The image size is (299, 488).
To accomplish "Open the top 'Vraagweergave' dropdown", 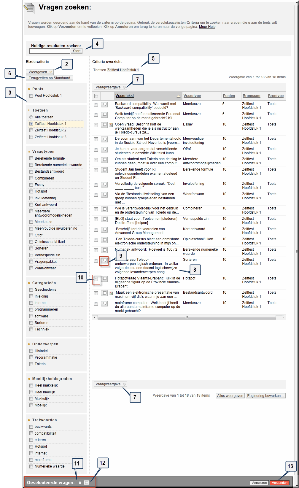I will (x=110, y=87).
